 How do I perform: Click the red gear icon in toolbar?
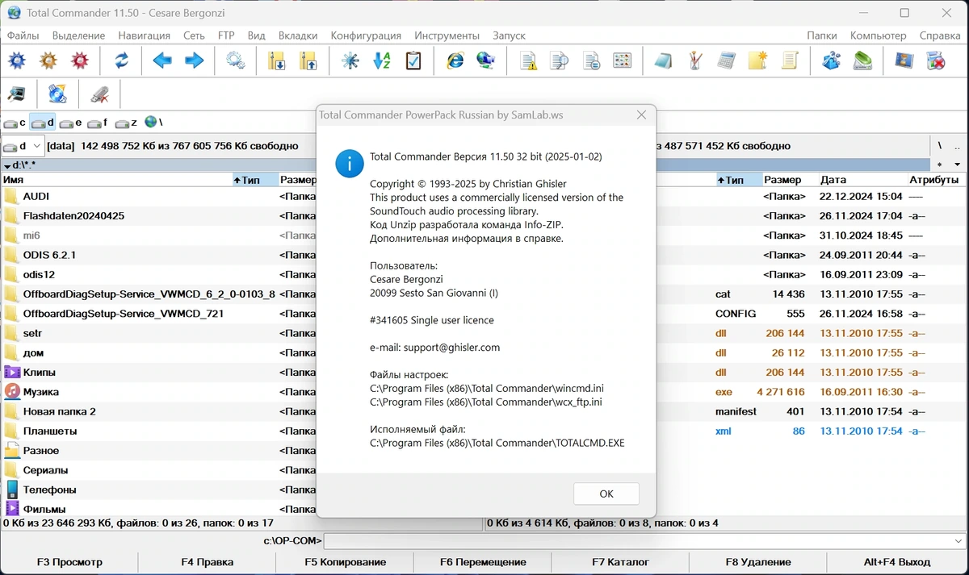pos(80,60)
